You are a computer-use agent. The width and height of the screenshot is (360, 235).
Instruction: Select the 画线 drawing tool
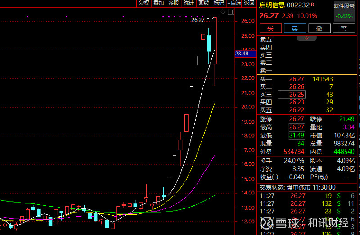click(x=204, y=3)
